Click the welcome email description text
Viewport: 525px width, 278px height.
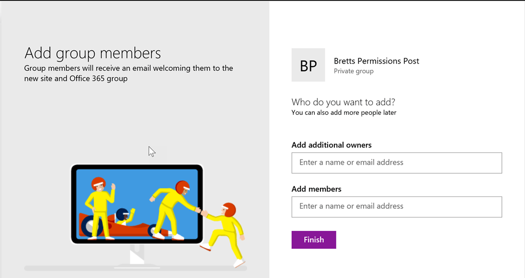pos(129,73)
